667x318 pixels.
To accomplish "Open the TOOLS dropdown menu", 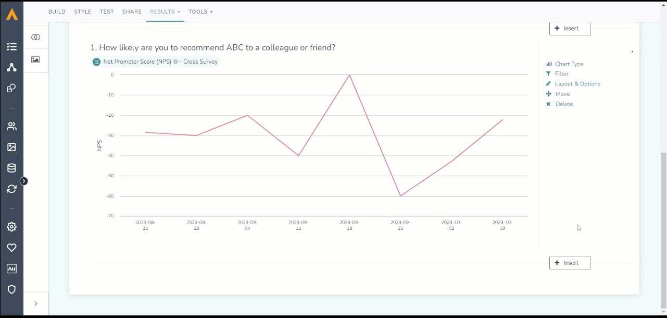I will click(x=201, y=11).
